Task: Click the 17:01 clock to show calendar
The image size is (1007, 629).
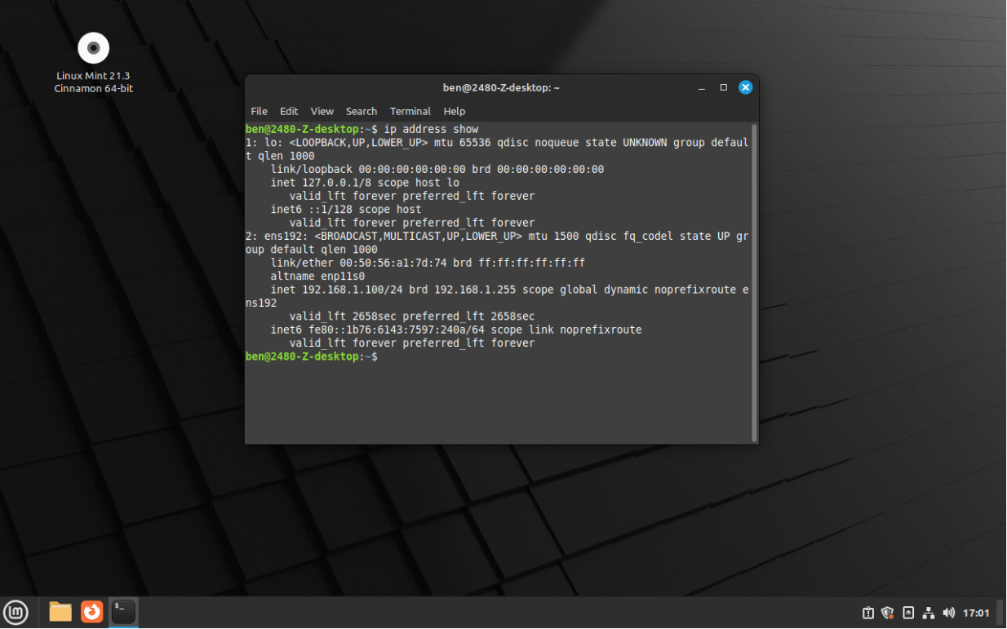Action: pyautogui.click(x=976, y=613)
